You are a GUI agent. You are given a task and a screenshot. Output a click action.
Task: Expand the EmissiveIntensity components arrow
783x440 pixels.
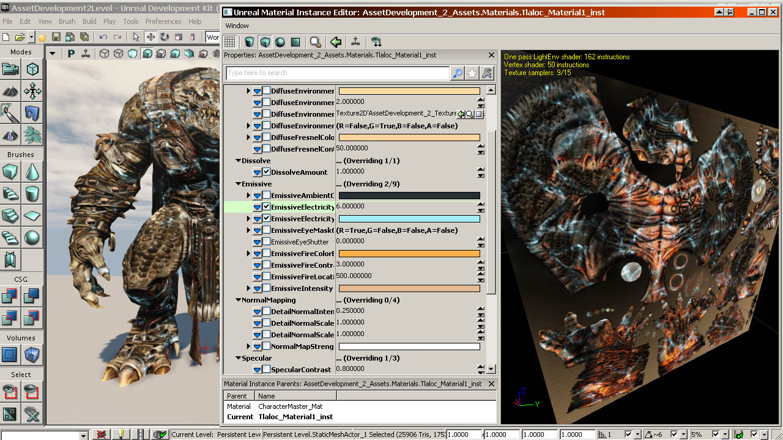(248, 288)
